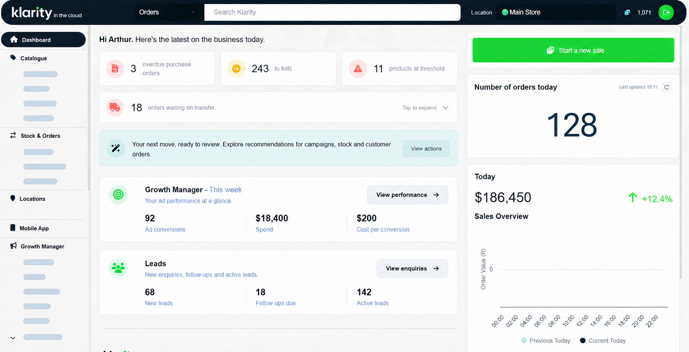Click the coins credits icon beside 1,071
689x352 pixels.
click(x=627, y=13)
